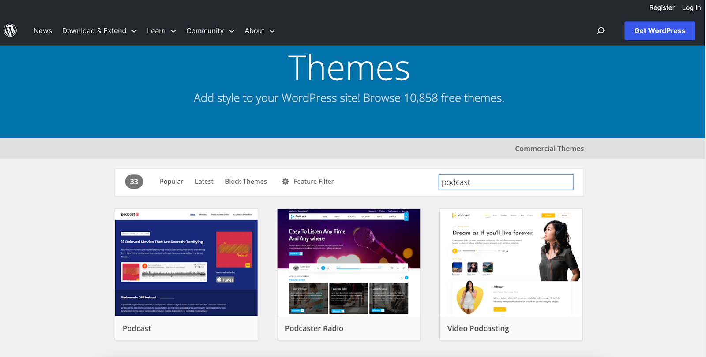The height and width of the screenshot is (357, 706).
Task: Switch to the Popular themes tab
Action: pos(171,182)
